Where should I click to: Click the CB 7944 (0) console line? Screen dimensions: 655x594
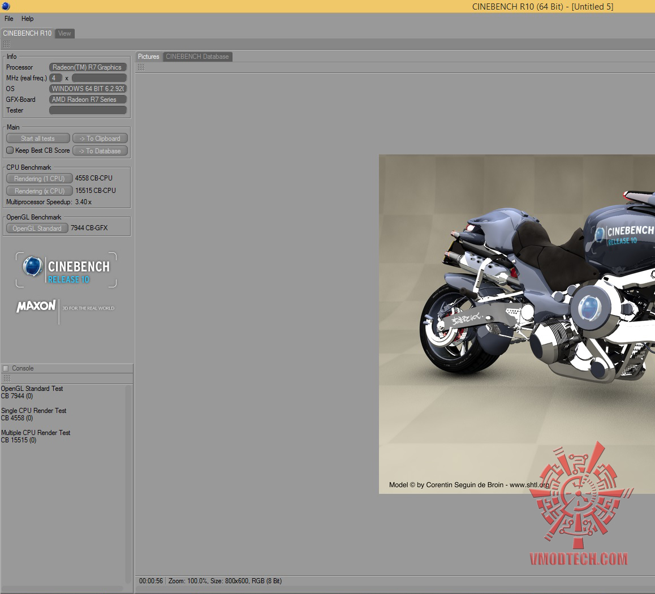click(x=17, y=396)
